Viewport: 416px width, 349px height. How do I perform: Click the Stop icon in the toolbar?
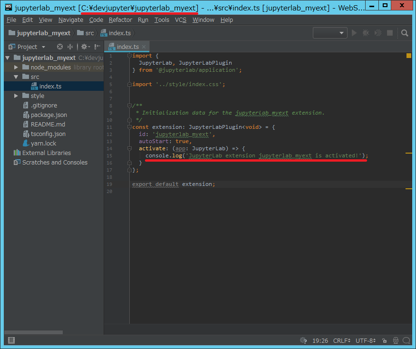390,33
